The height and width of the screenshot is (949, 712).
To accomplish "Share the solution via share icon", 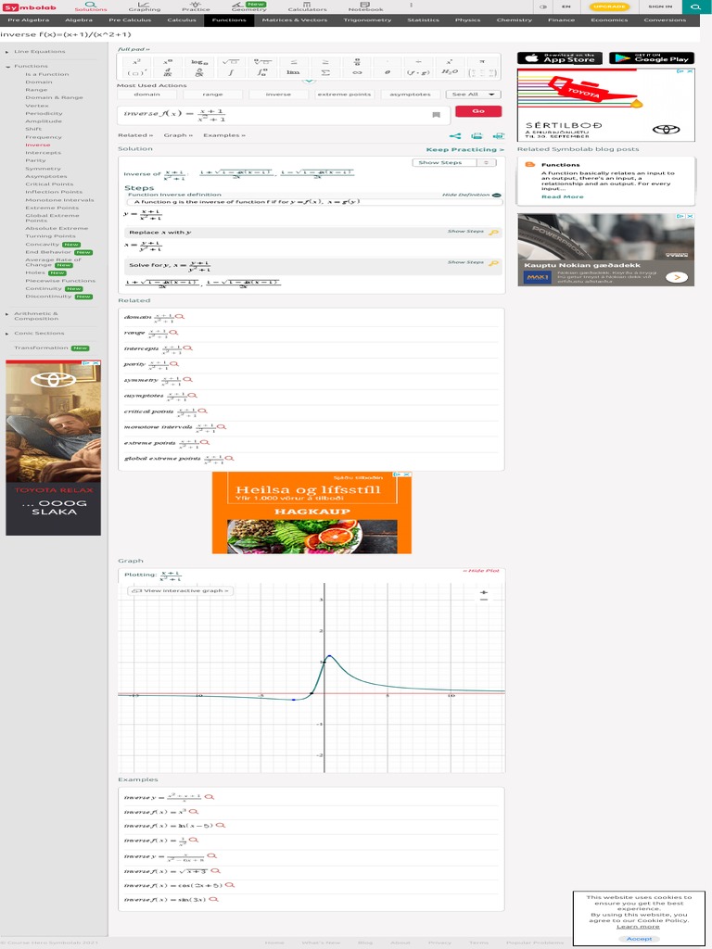I will [x=455, y=136].
